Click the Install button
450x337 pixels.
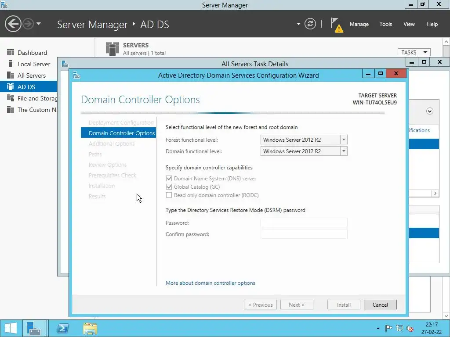pos(344,305)
